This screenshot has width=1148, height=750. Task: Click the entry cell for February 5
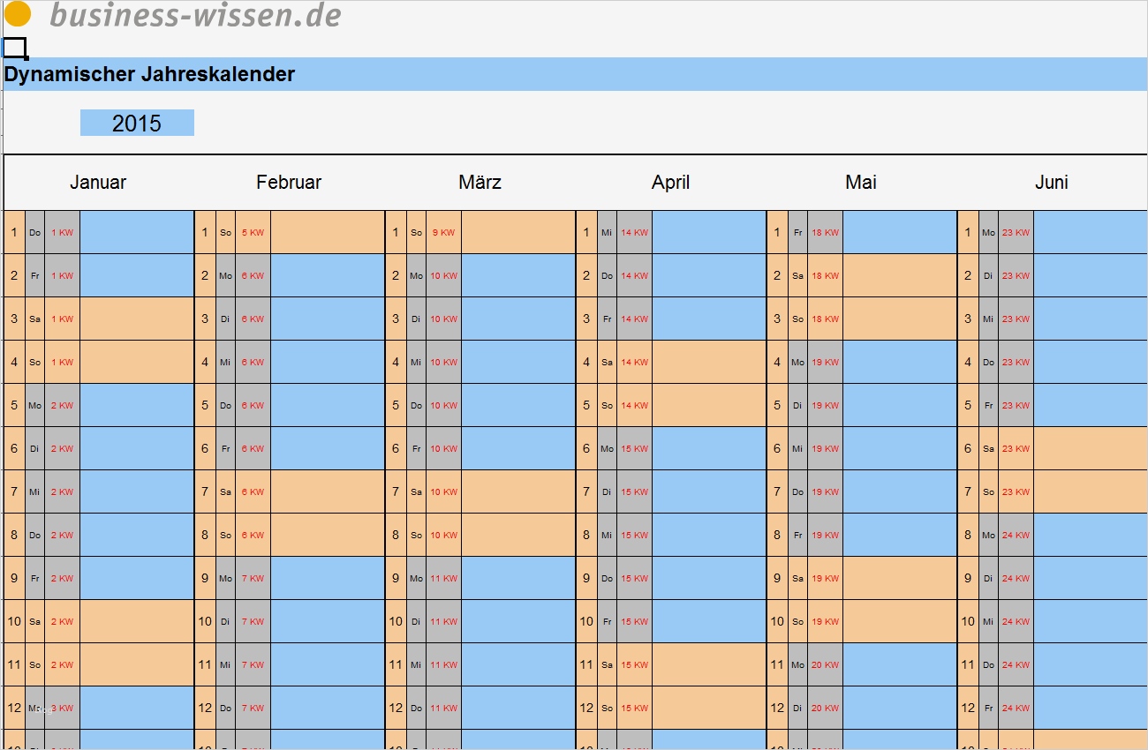point(328,405)
